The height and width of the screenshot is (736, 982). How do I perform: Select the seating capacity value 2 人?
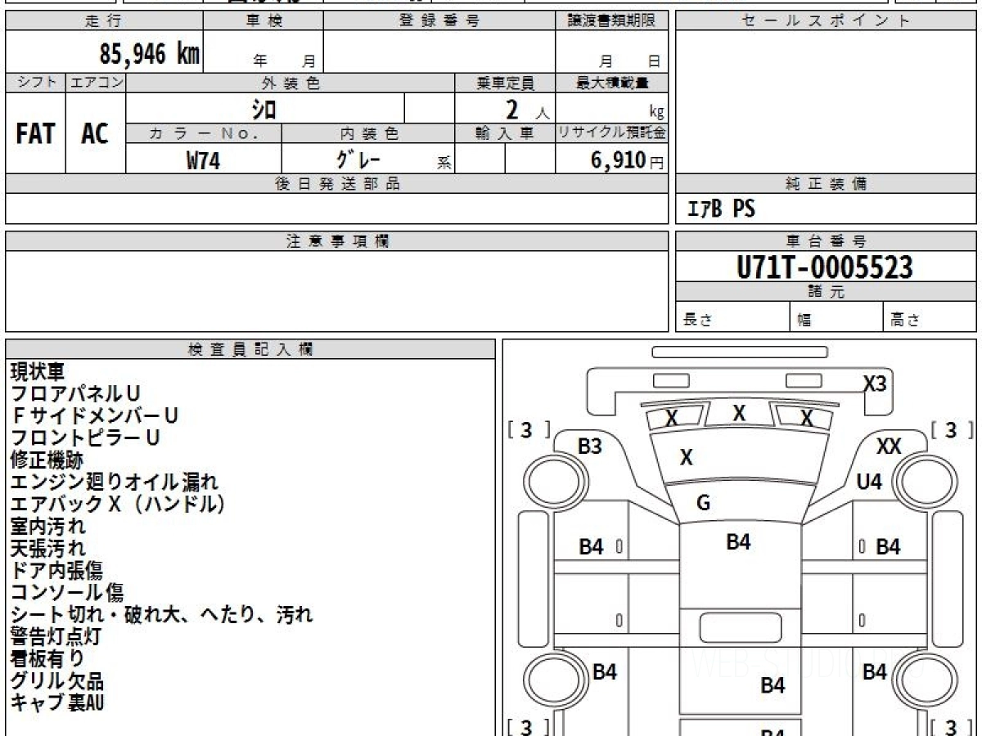coord(527,110)
